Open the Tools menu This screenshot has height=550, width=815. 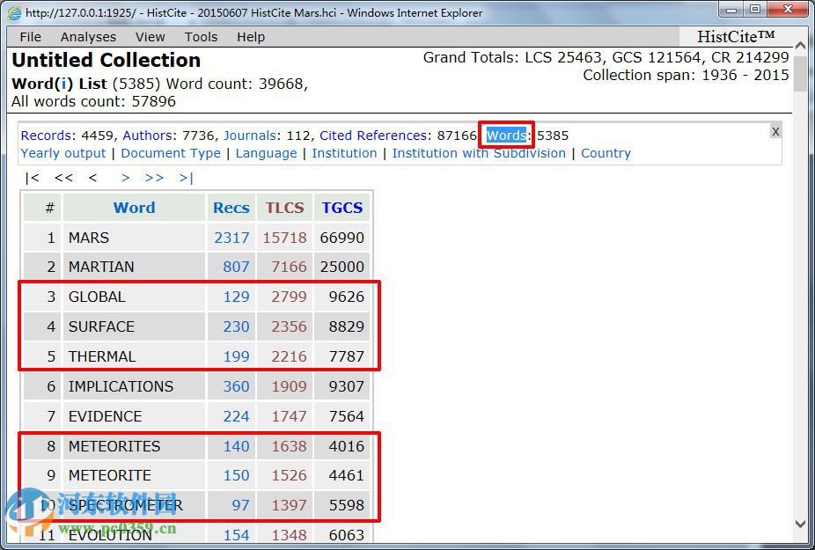click(201, 37)
